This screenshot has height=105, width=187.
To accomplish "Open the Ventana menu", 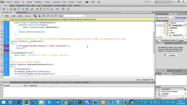I will click(x=71, y=2).
